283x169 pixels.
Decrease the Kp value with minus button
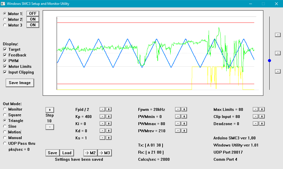(x=102, y=116)
